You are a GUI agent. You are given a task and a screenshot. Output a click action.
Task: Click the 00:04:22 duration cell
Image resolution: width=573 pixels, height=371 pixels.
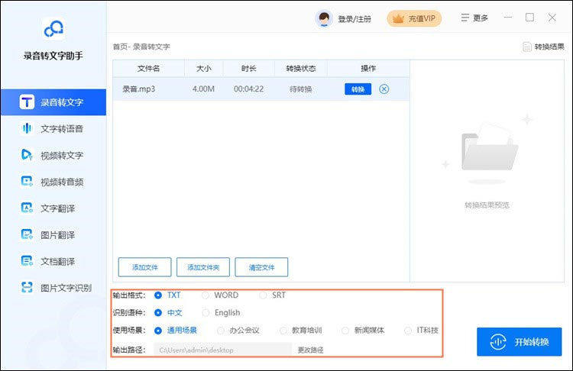point(248,89)
